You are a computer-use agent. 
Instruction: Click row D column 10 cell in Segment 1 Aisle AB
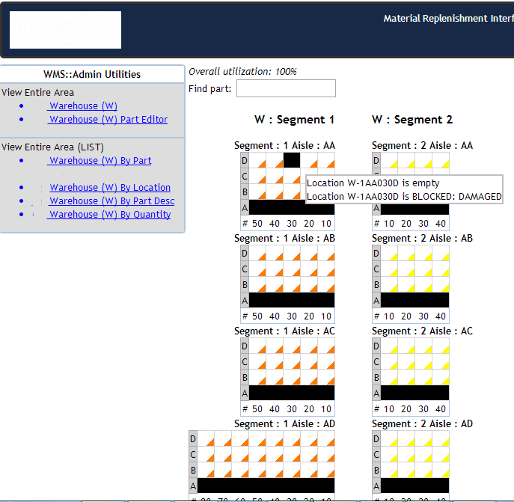click(x=326, y=253)
